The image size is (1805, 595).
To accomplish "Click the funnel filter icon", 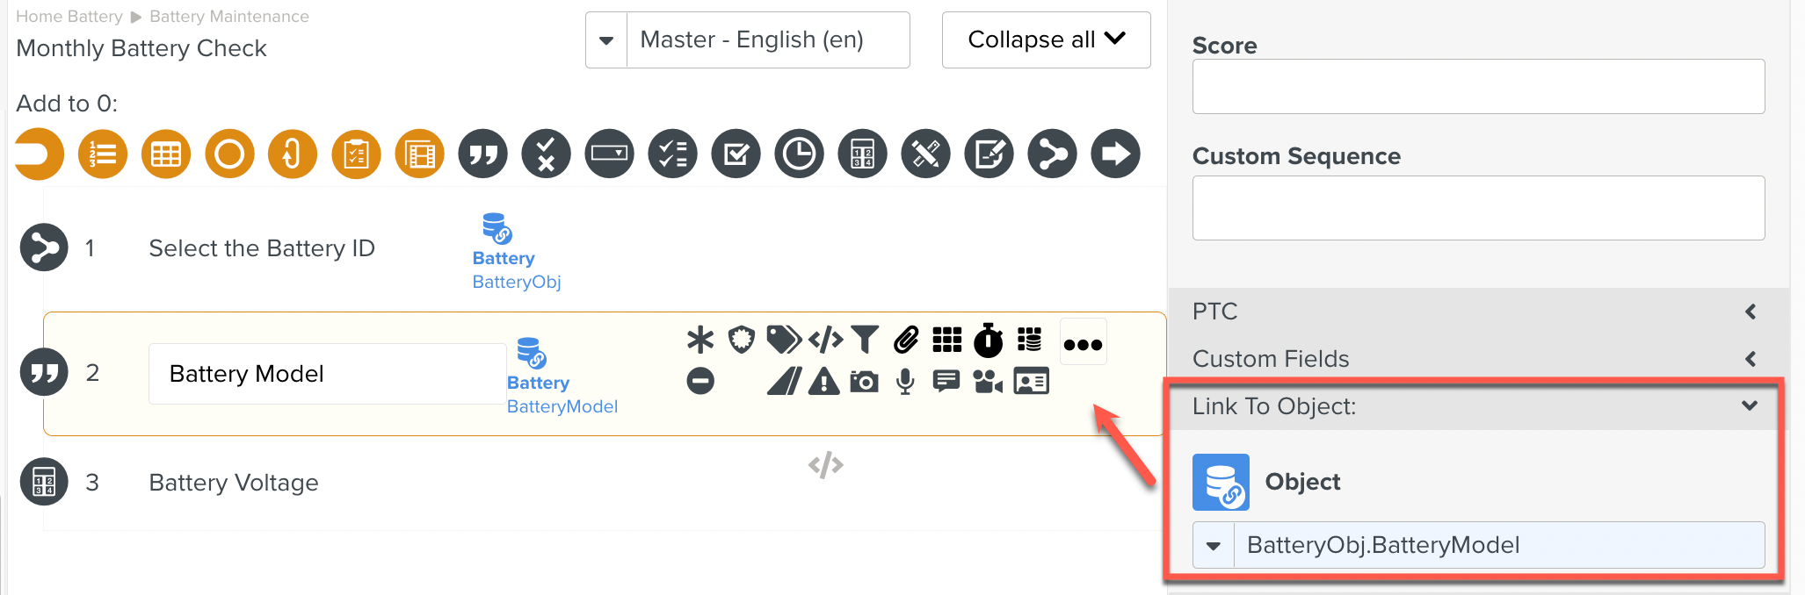I will [x=865, y=340].
